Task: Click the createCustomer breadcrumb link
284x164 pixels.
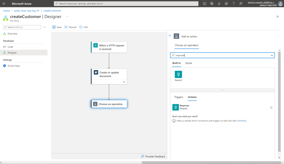Action: coord(52,11)
